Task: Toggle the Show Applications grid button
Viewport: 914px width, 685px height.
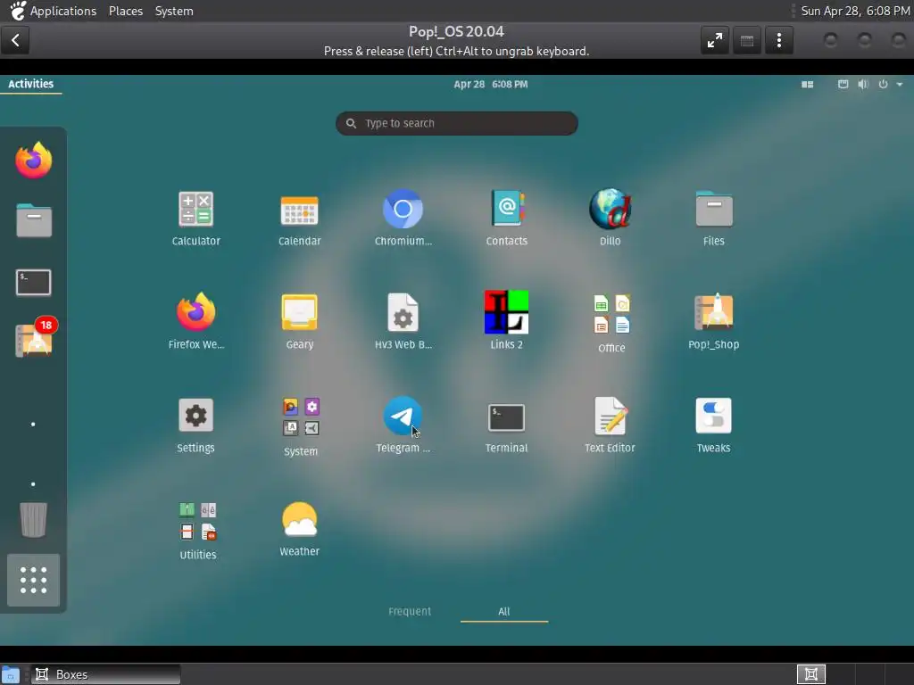Action: tap(33, 580)
